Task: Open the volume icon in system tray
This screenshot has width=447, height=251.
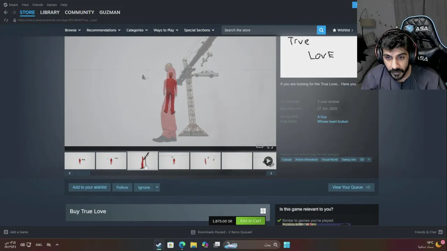Action: [22, 245]
